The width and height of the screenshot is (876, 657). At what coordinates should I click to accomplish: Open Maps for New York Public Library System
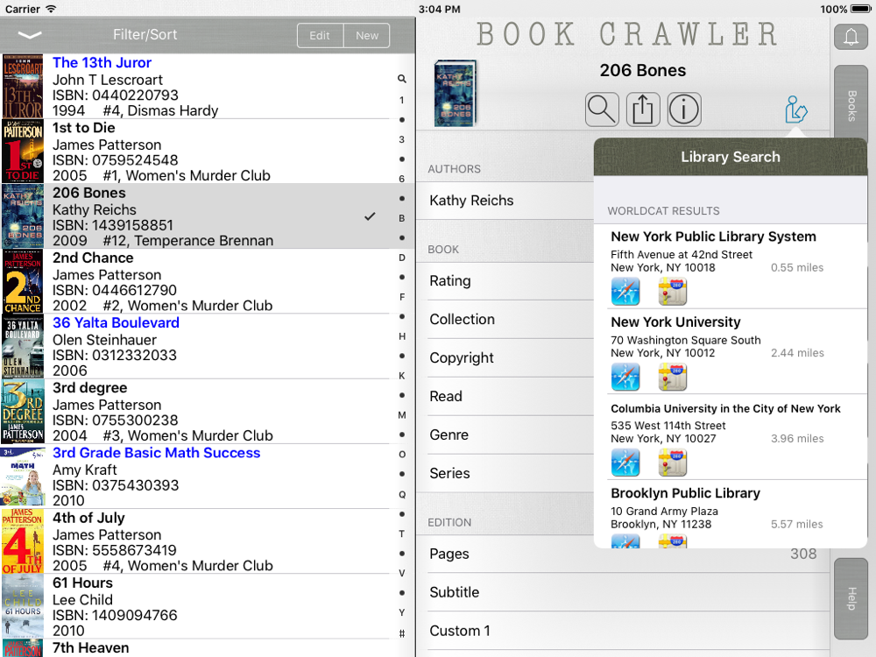673,292
